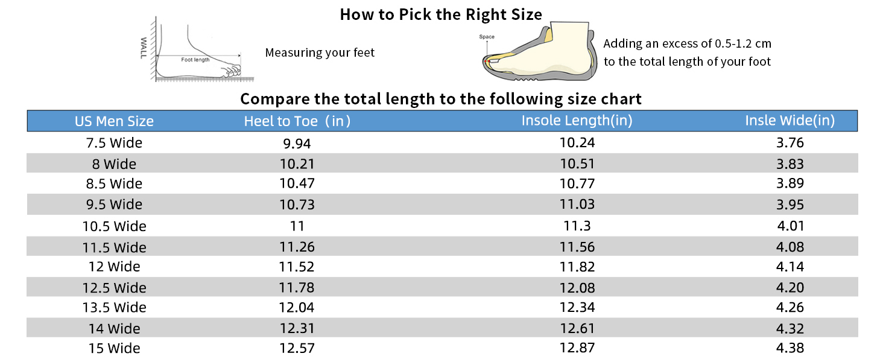This screenshot has width=883, height=362.
Task: Click the heel to toe value 12.04
Action: (297, 308)
